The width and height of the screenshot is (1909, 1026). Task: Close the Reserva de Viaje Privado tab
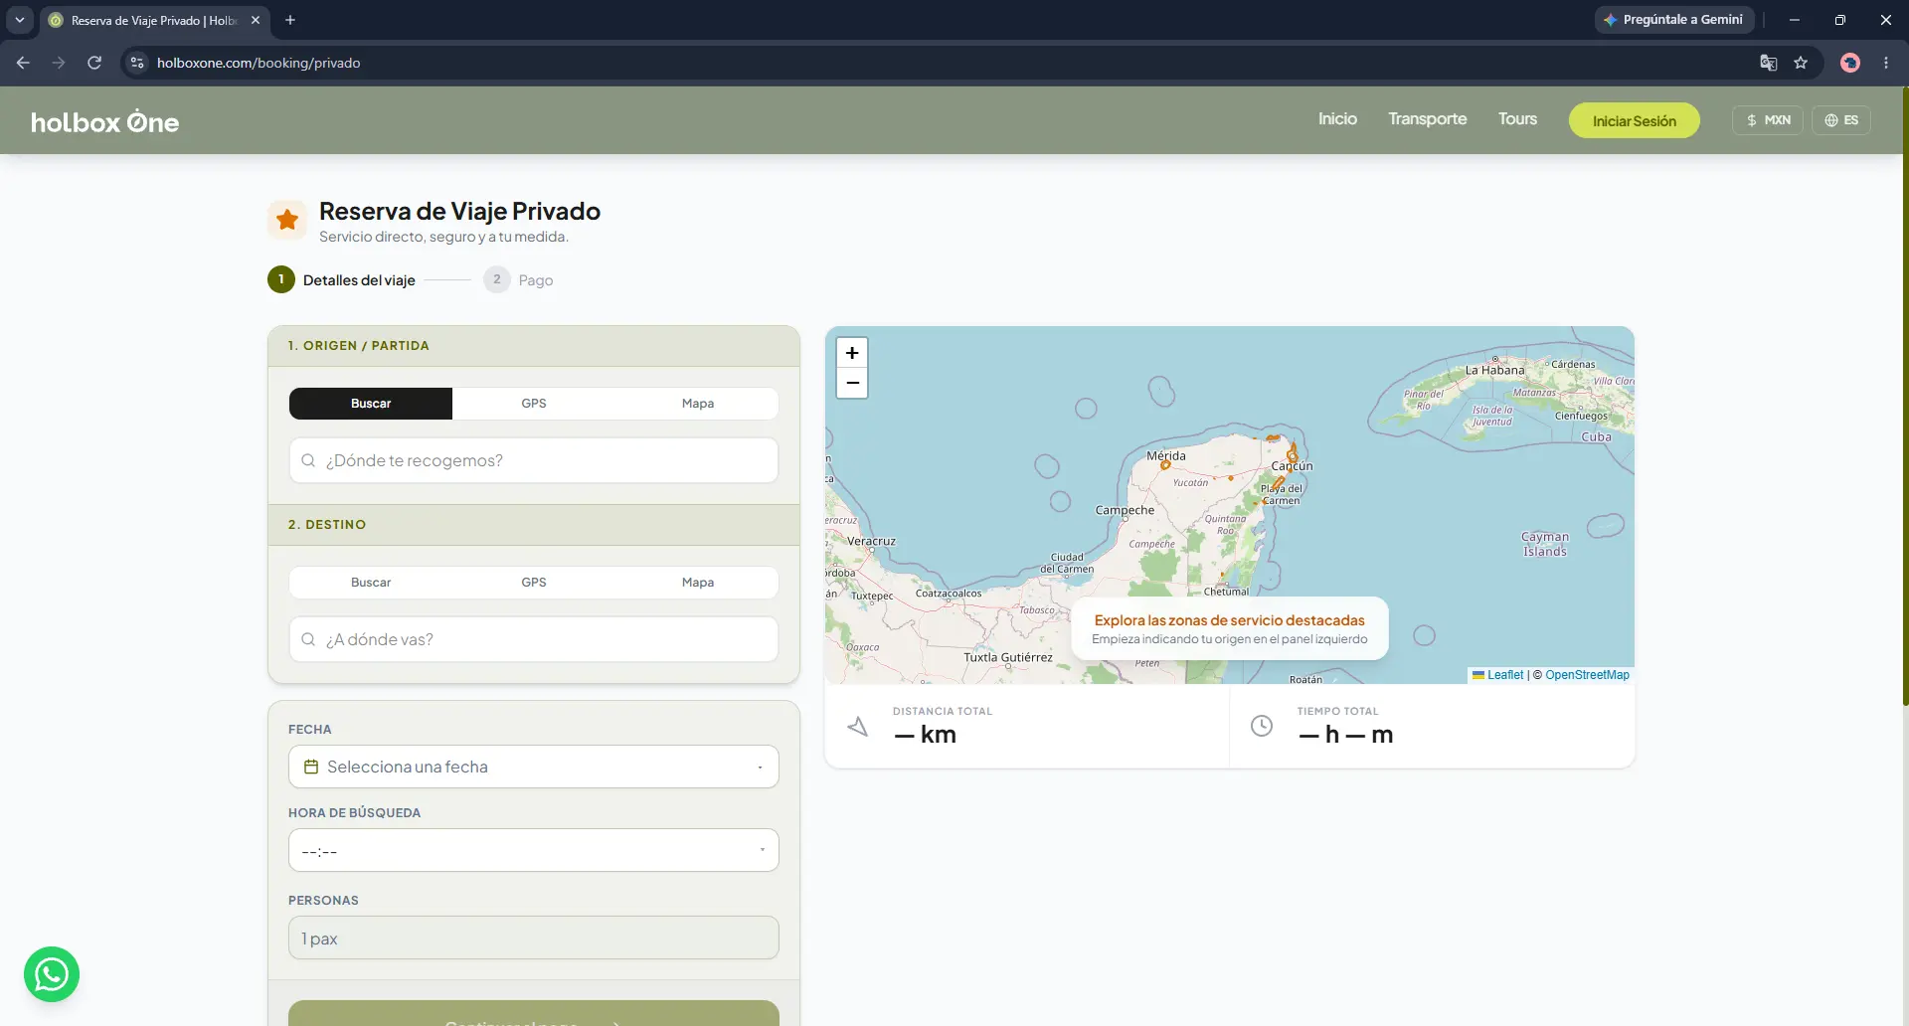[x=256, y=20]
